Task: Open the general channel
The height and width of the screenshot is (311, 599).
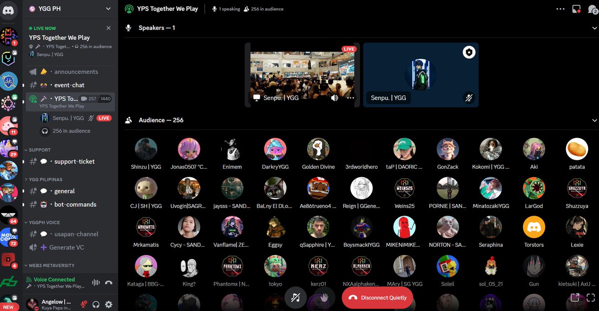Action: [x=70, y=191]
